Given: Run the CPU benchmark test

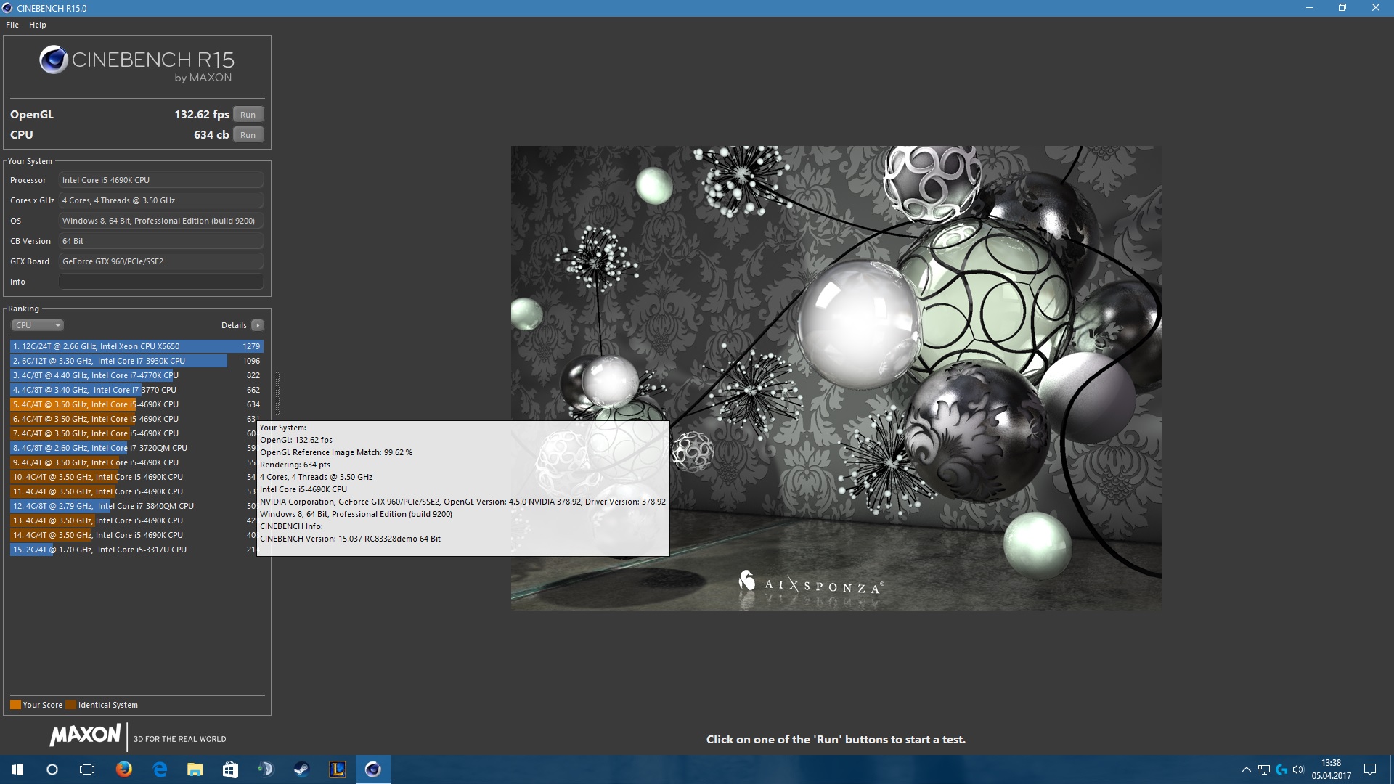Looking at the screenshot, I should coord(248,135).
